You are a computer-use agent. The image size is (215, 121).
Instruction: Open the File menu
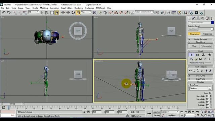click(2, 8)
